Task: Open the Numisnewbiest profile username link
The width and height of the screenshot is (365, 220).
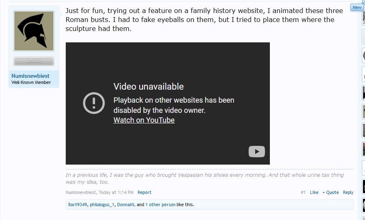Action: coord(30,76)
